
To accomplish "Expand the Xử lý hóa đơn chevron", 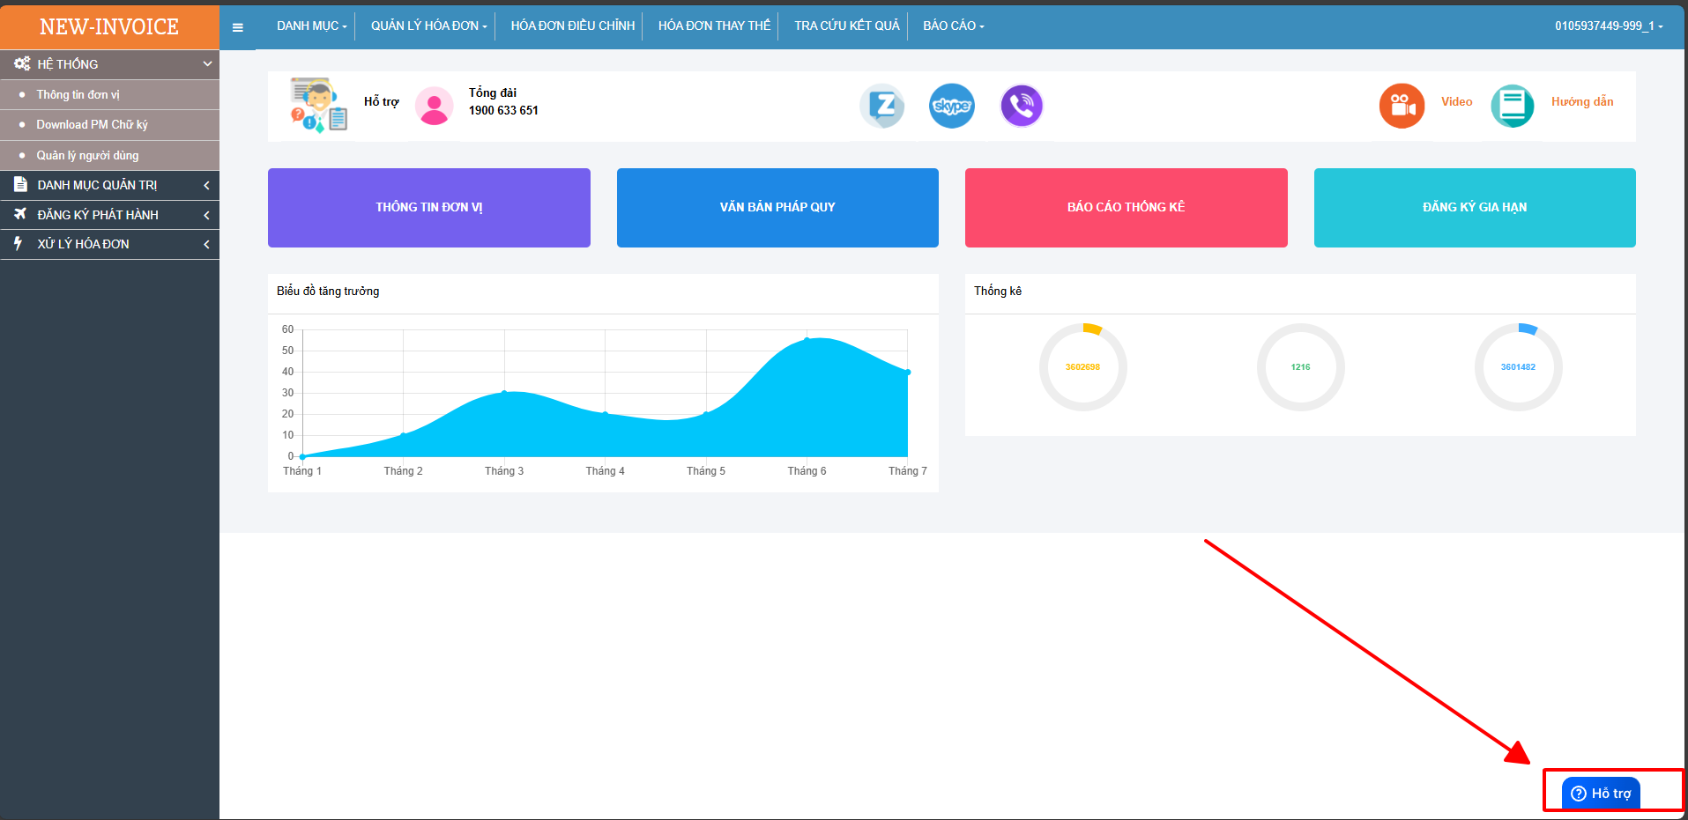I will 206,244.
